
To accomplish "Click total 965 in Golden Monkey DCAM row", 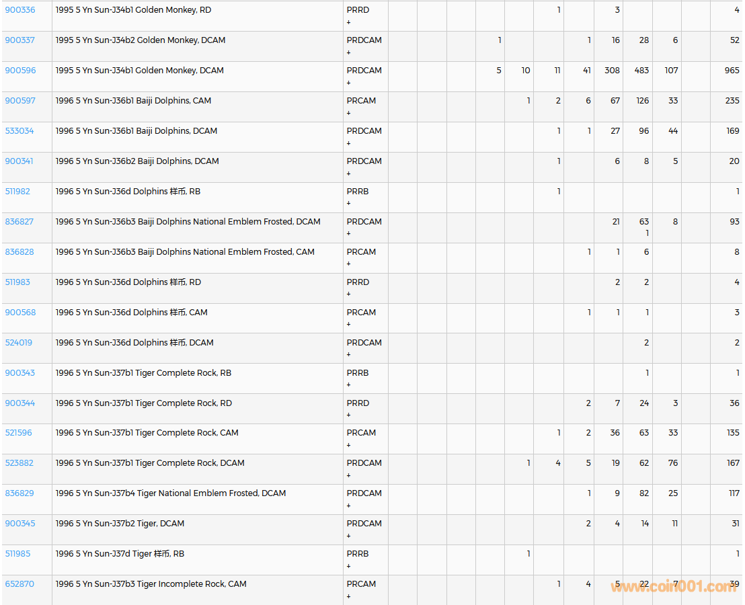I will tap(732, 71).
